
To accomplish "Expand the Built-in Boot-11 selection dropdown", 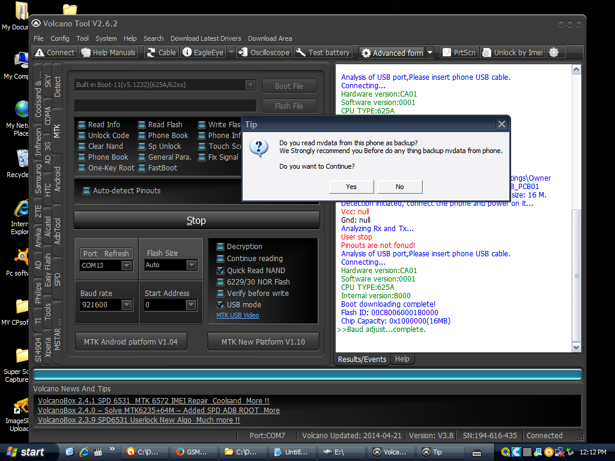I will click(x=250, y=85).
